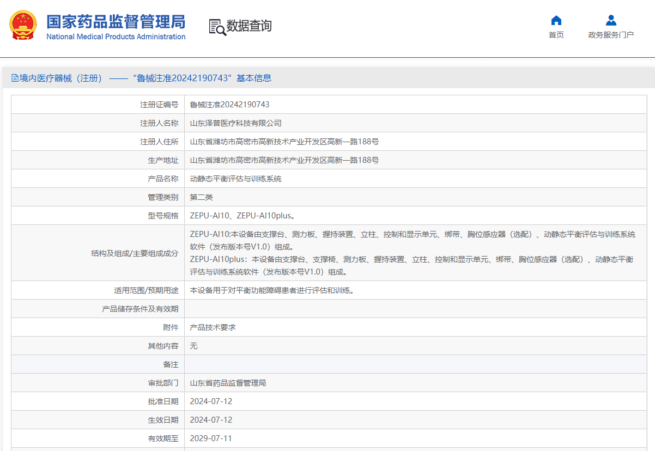The image size is (655, 451).
Task: Click the product name 动静态平衡评估与训练系统
Action: click(x=235, y=179)
